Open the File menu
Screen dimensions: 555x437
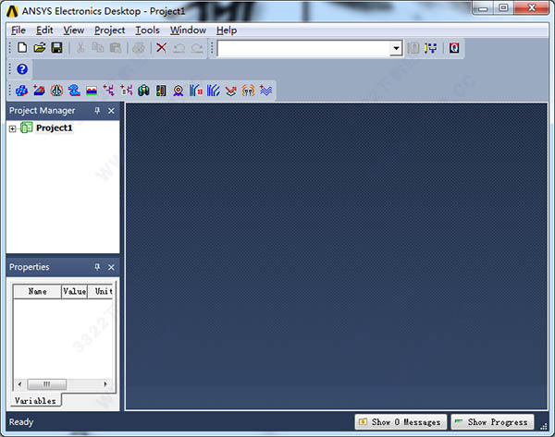(18, 30)
